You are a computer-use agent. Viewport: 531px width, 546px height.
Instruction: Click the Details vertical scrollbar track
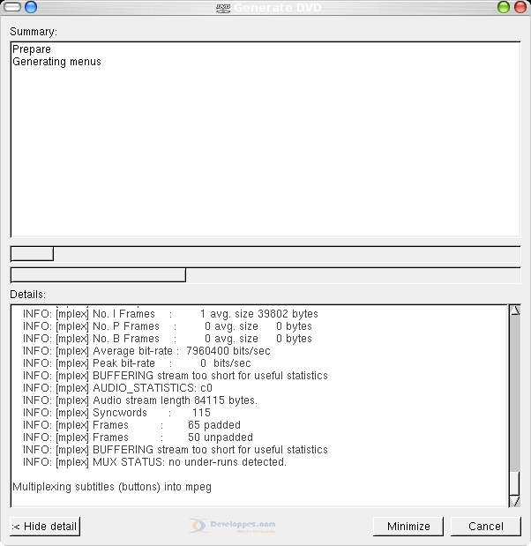pyautogui.click(x=514, y=397)
